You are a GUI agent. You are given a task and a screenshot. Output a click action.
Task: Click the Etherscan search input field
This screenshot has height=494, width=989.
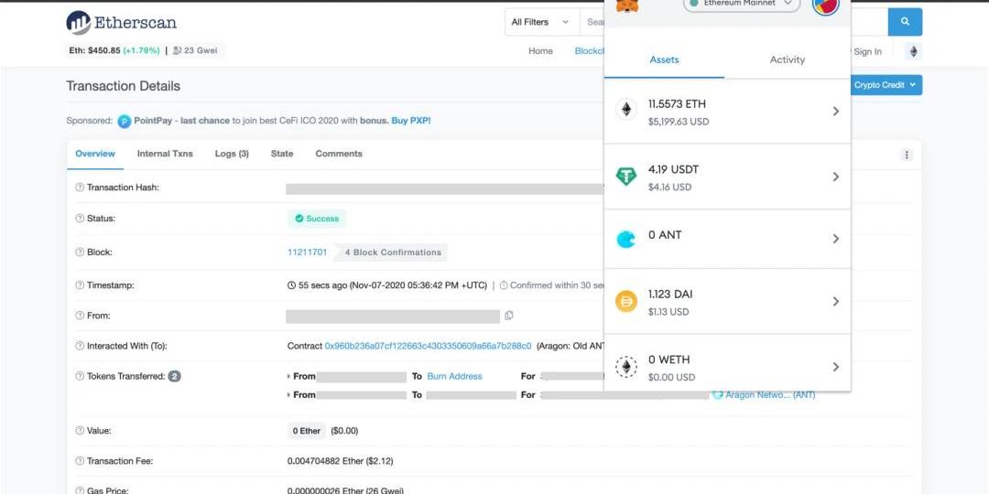coord(592,22)
